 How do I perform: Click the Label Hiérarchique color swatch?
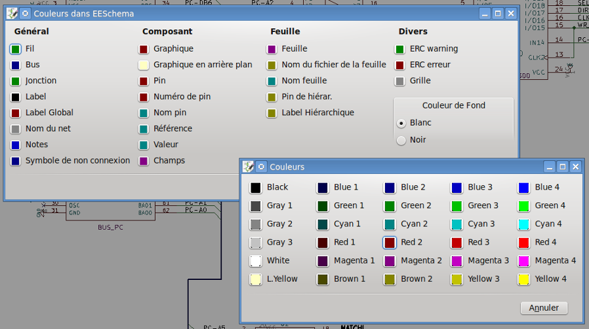click(x=272, y=113)
